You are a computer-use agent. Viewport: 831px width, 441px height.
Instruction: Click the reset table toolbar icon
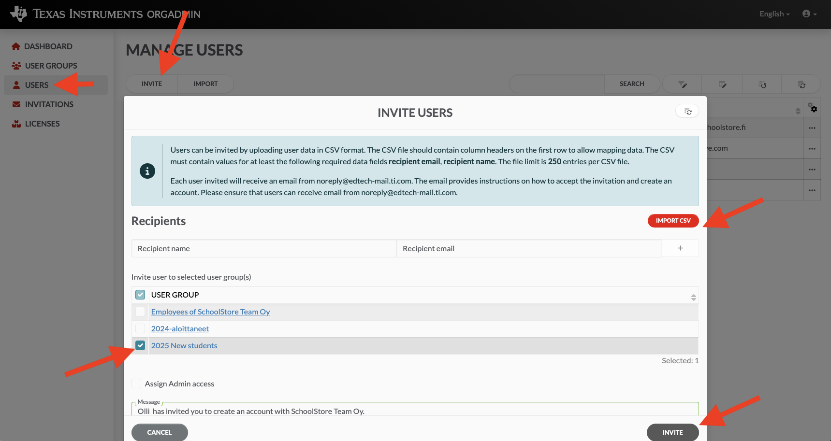click(x=762, y=85)
